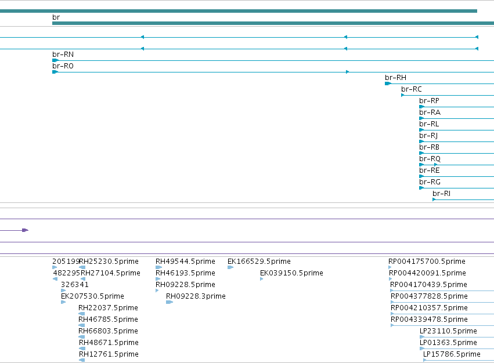Select the br-RH transcript label
The width and height of the screenshot is (494, 363).
[396, 78]
